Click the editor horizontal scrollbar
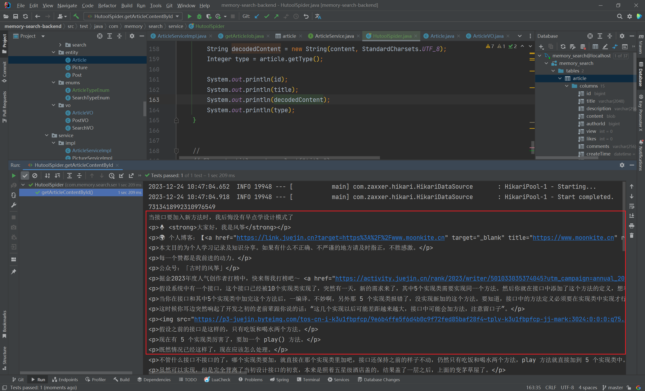The image size is (645, 391). (279, 158)
